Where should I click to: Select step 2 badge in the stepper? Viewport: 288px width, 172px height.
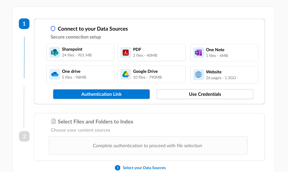[24, 136]
